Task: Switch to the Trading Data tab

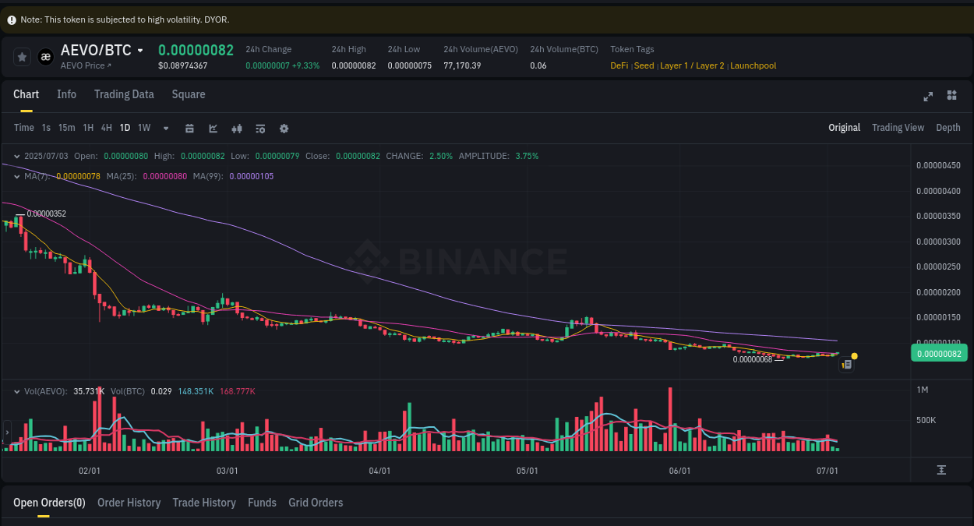Action: tap(124, 94)
